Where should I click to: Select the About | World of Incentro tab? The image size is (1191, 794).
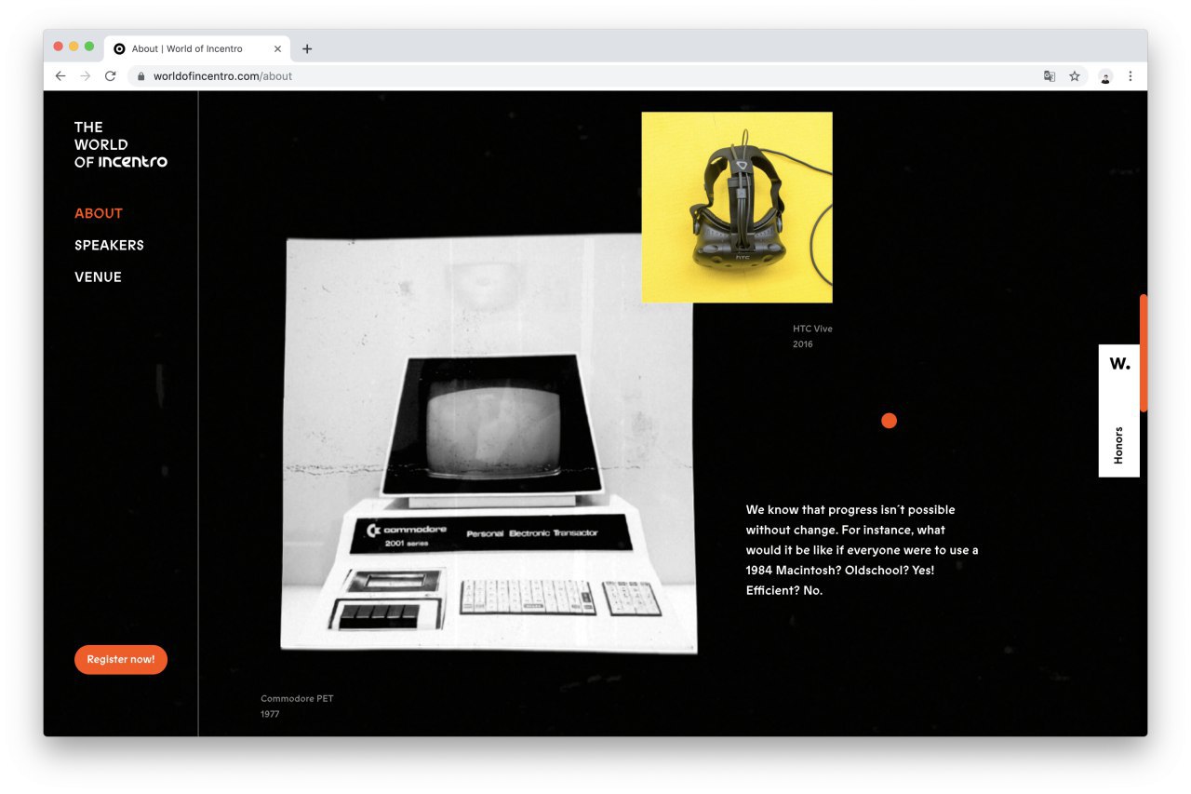[x=197, y=48]
